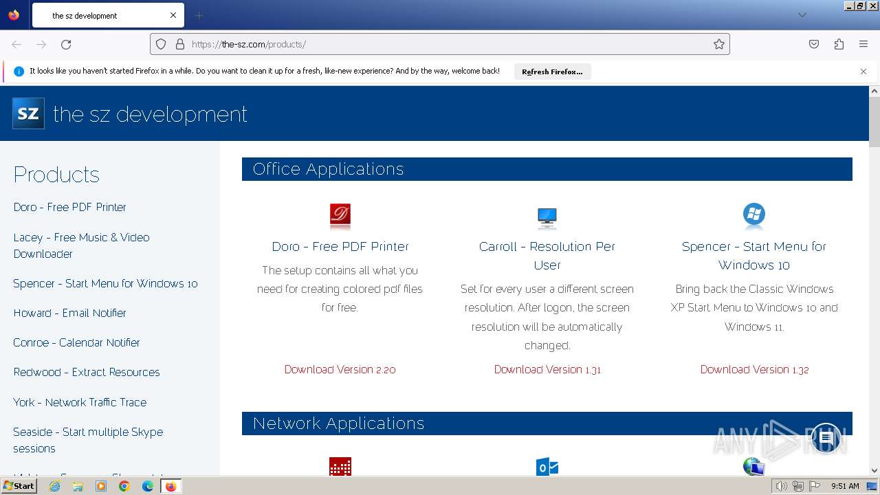
Task: Click the Firefox taskbar button
Action: click(170, 486)
